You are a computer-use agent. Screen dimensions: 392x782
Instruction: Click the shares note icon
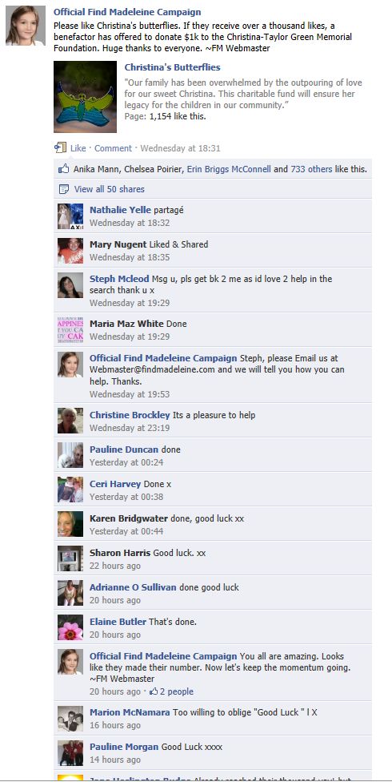(64, 189)
